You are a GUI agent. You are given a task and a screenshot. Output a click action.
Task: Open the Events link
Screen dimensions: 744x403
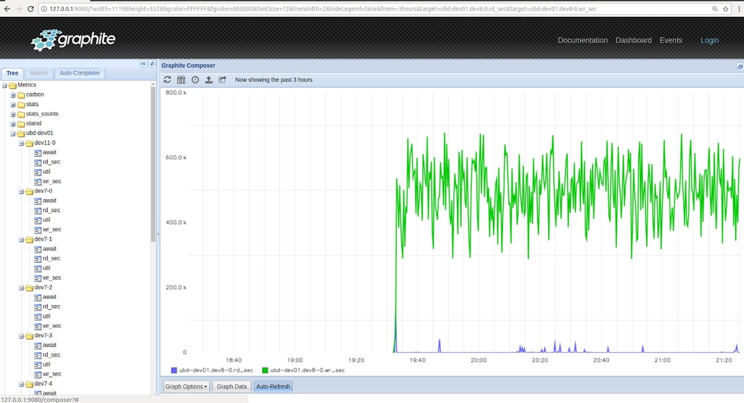tap(671, 40)
